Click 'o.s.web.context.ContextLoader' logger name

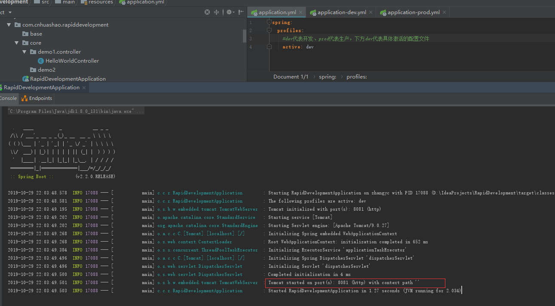[x=195, y=242]
